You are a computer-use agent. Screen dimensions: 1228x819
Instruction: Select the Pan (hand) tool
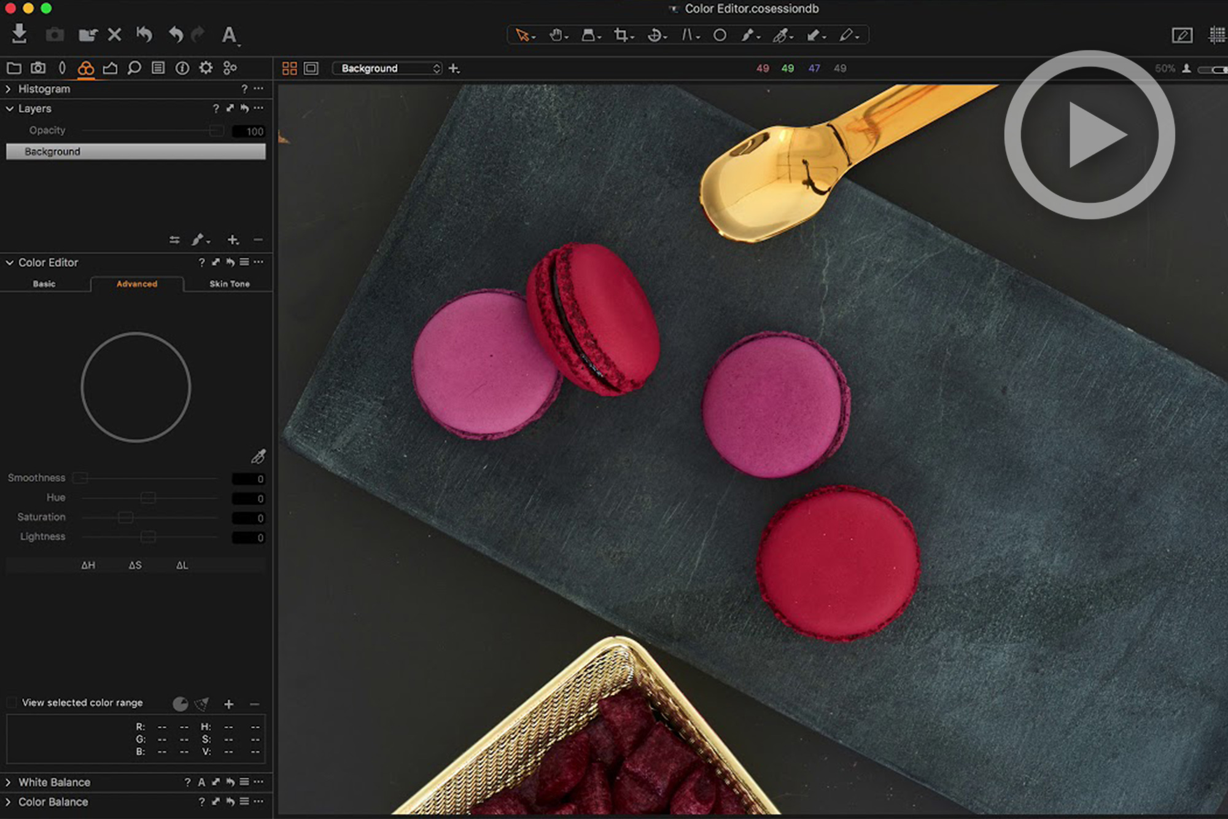[x=556, y=35]
